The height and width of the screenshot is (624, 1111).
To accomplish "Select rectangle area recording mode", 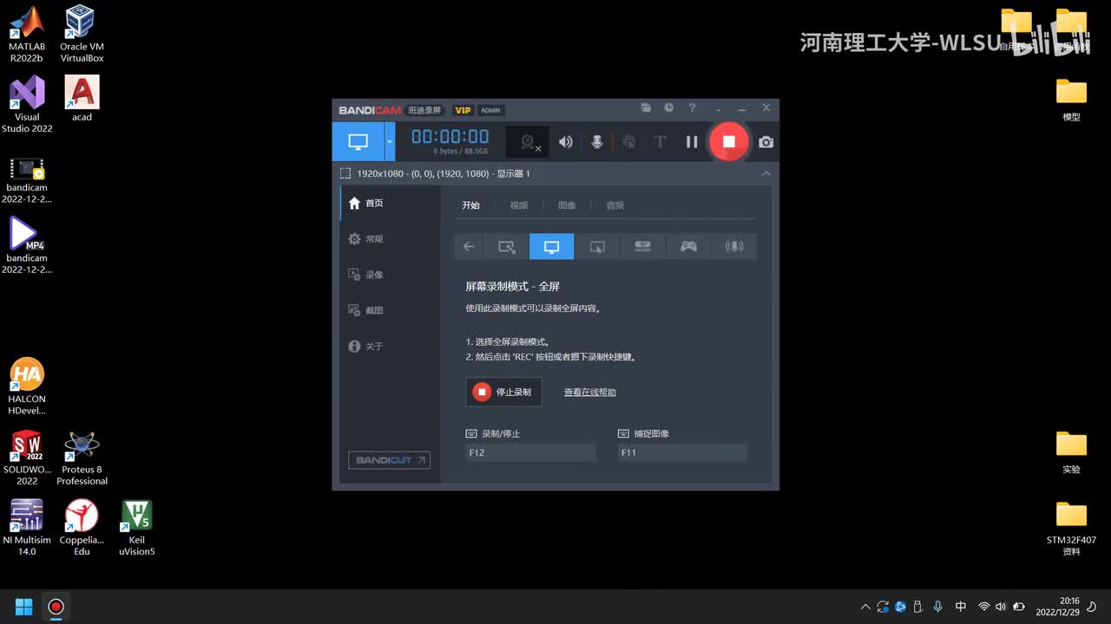I will [x=507, y=246].
